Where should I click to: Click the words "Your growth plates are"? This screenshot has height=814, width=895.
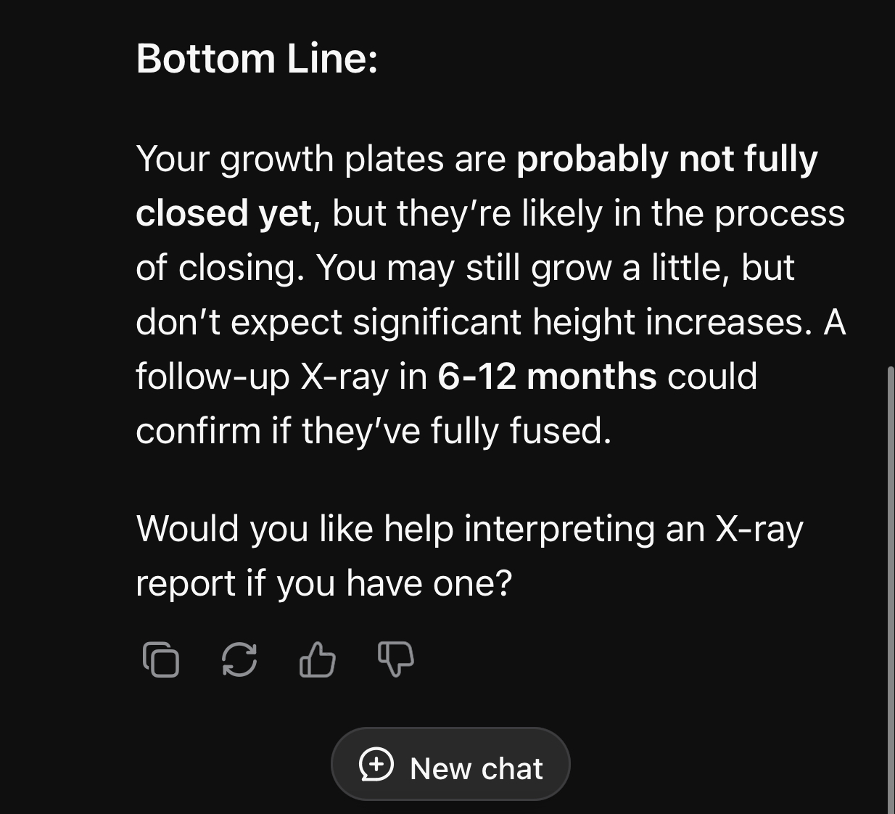(321, 159)
